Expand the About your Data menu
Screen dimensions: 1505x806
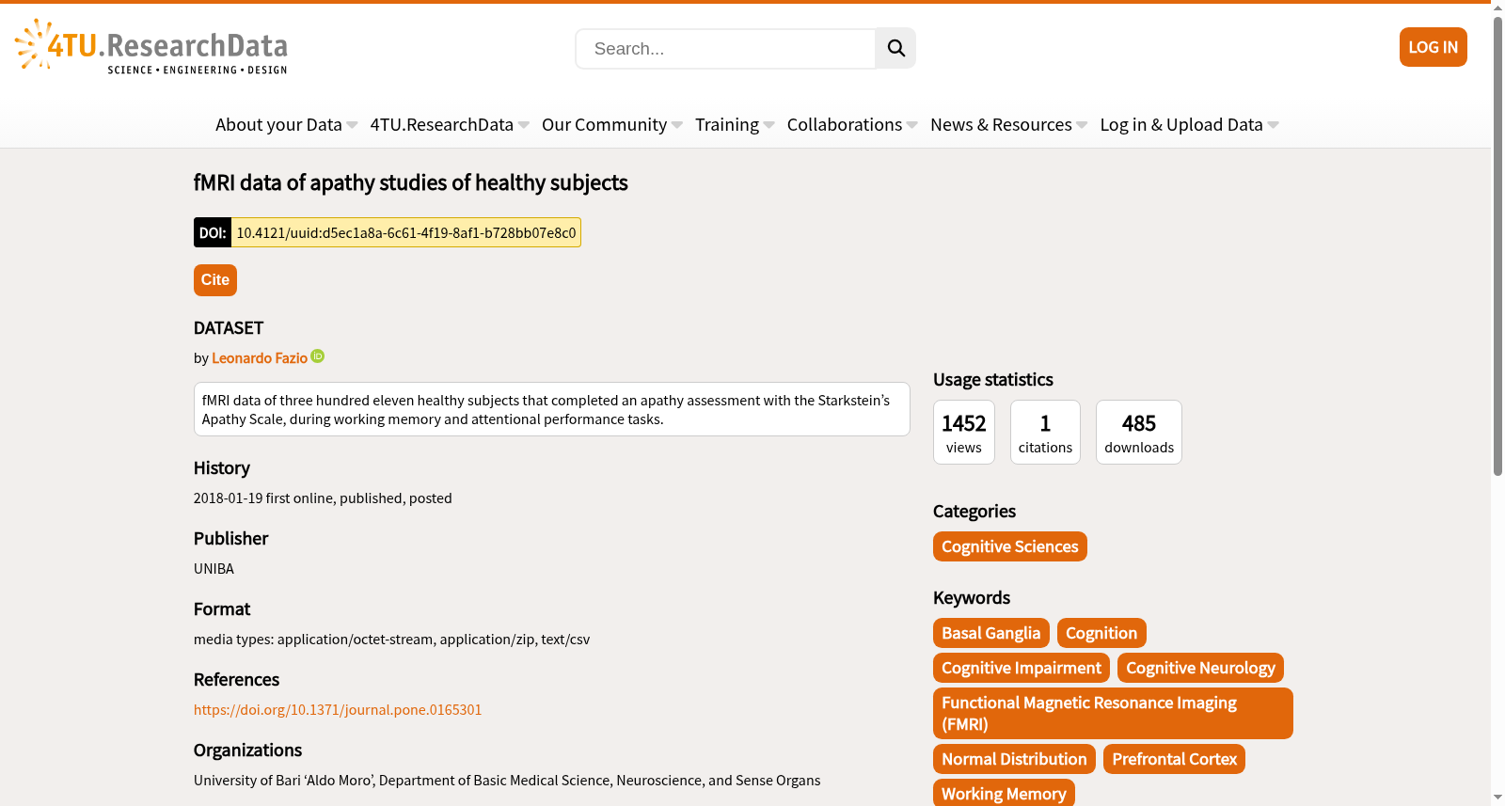(x=286, y=125)
